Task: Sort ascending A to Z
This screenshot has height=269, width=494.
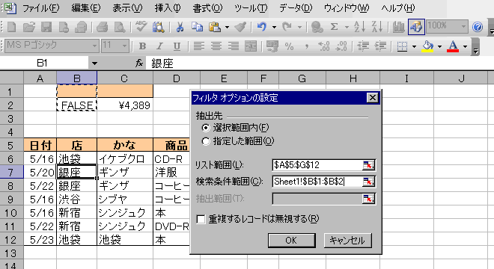Action: click(360, 27)
